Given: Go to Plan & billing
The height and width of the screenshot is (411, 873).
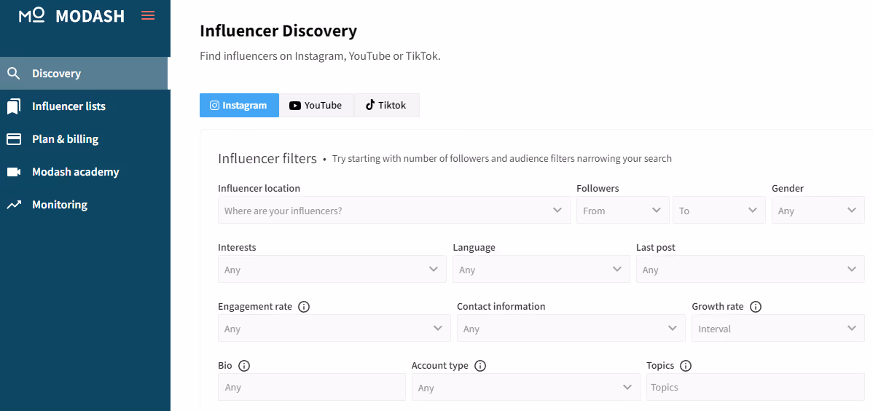Looking at the screenshot, I should [84, 139].
